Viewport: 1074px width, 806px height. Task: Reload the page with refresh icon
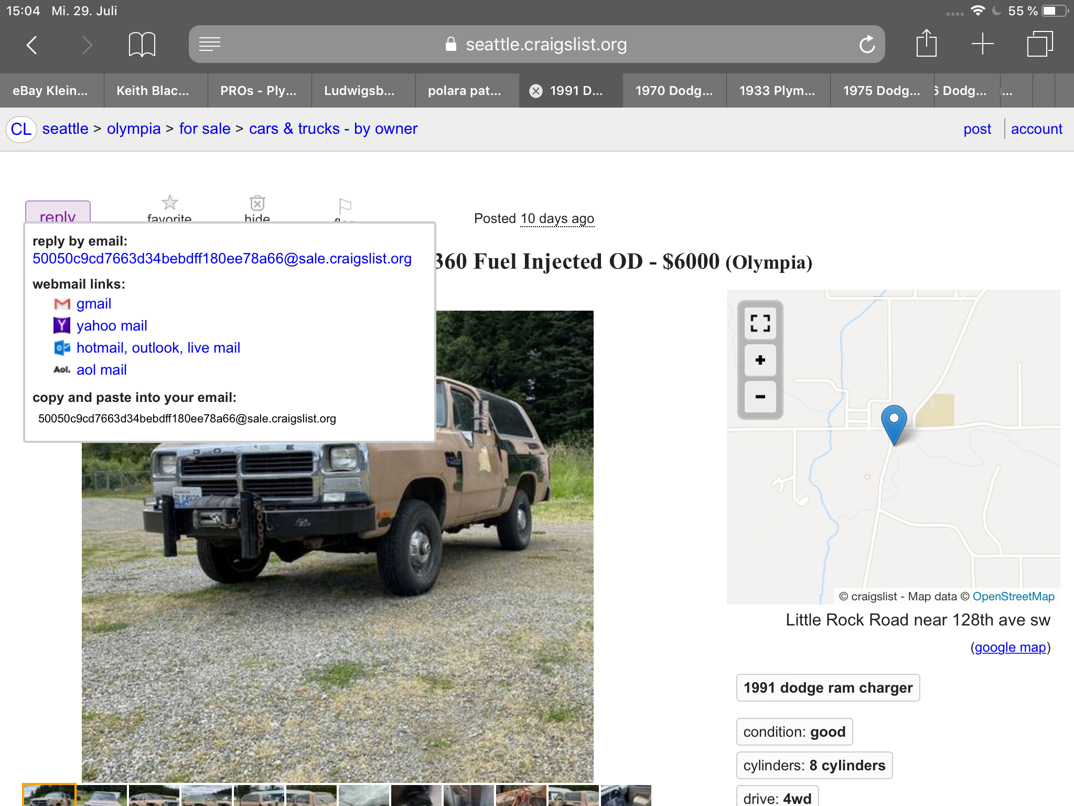pos(867,45)
